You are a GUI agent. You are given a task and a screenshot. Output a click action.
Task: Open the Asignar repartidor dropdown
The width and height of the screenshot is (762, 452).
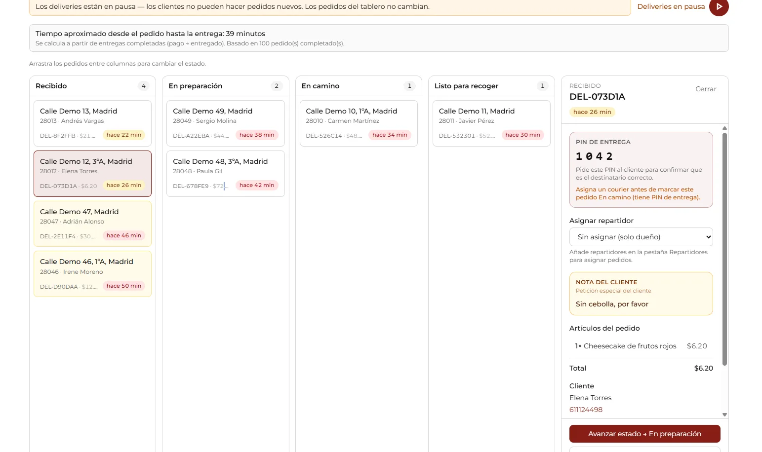[641, 237]
